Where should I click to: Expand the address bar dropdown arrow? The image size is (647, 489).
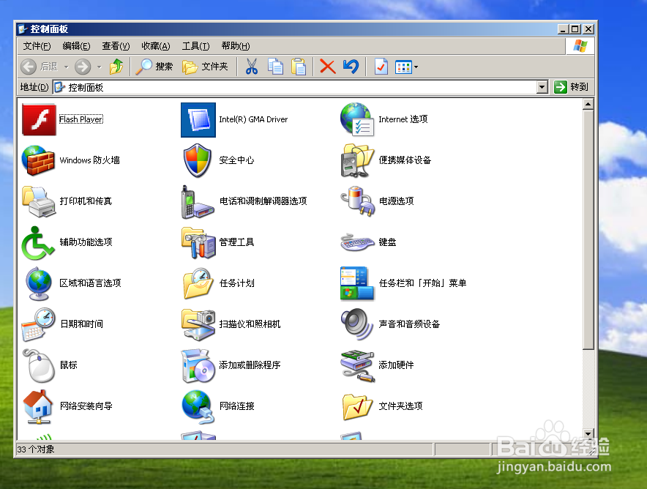[x=542, y=88]
